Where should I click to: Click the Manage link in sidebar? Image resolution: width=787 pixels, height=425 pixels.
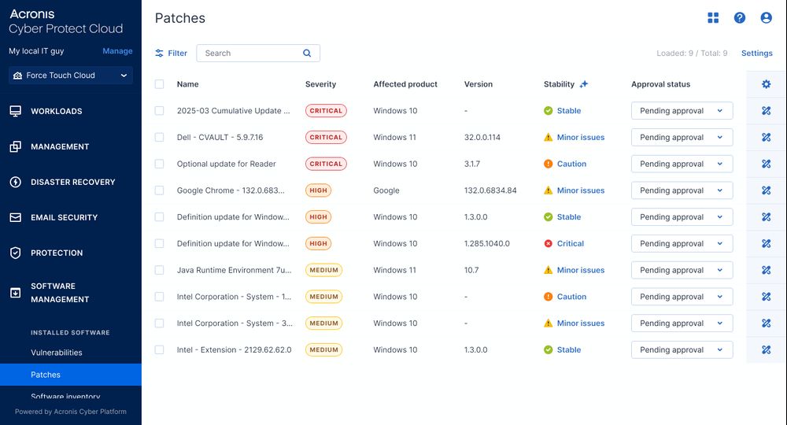[x=117, y=51]
